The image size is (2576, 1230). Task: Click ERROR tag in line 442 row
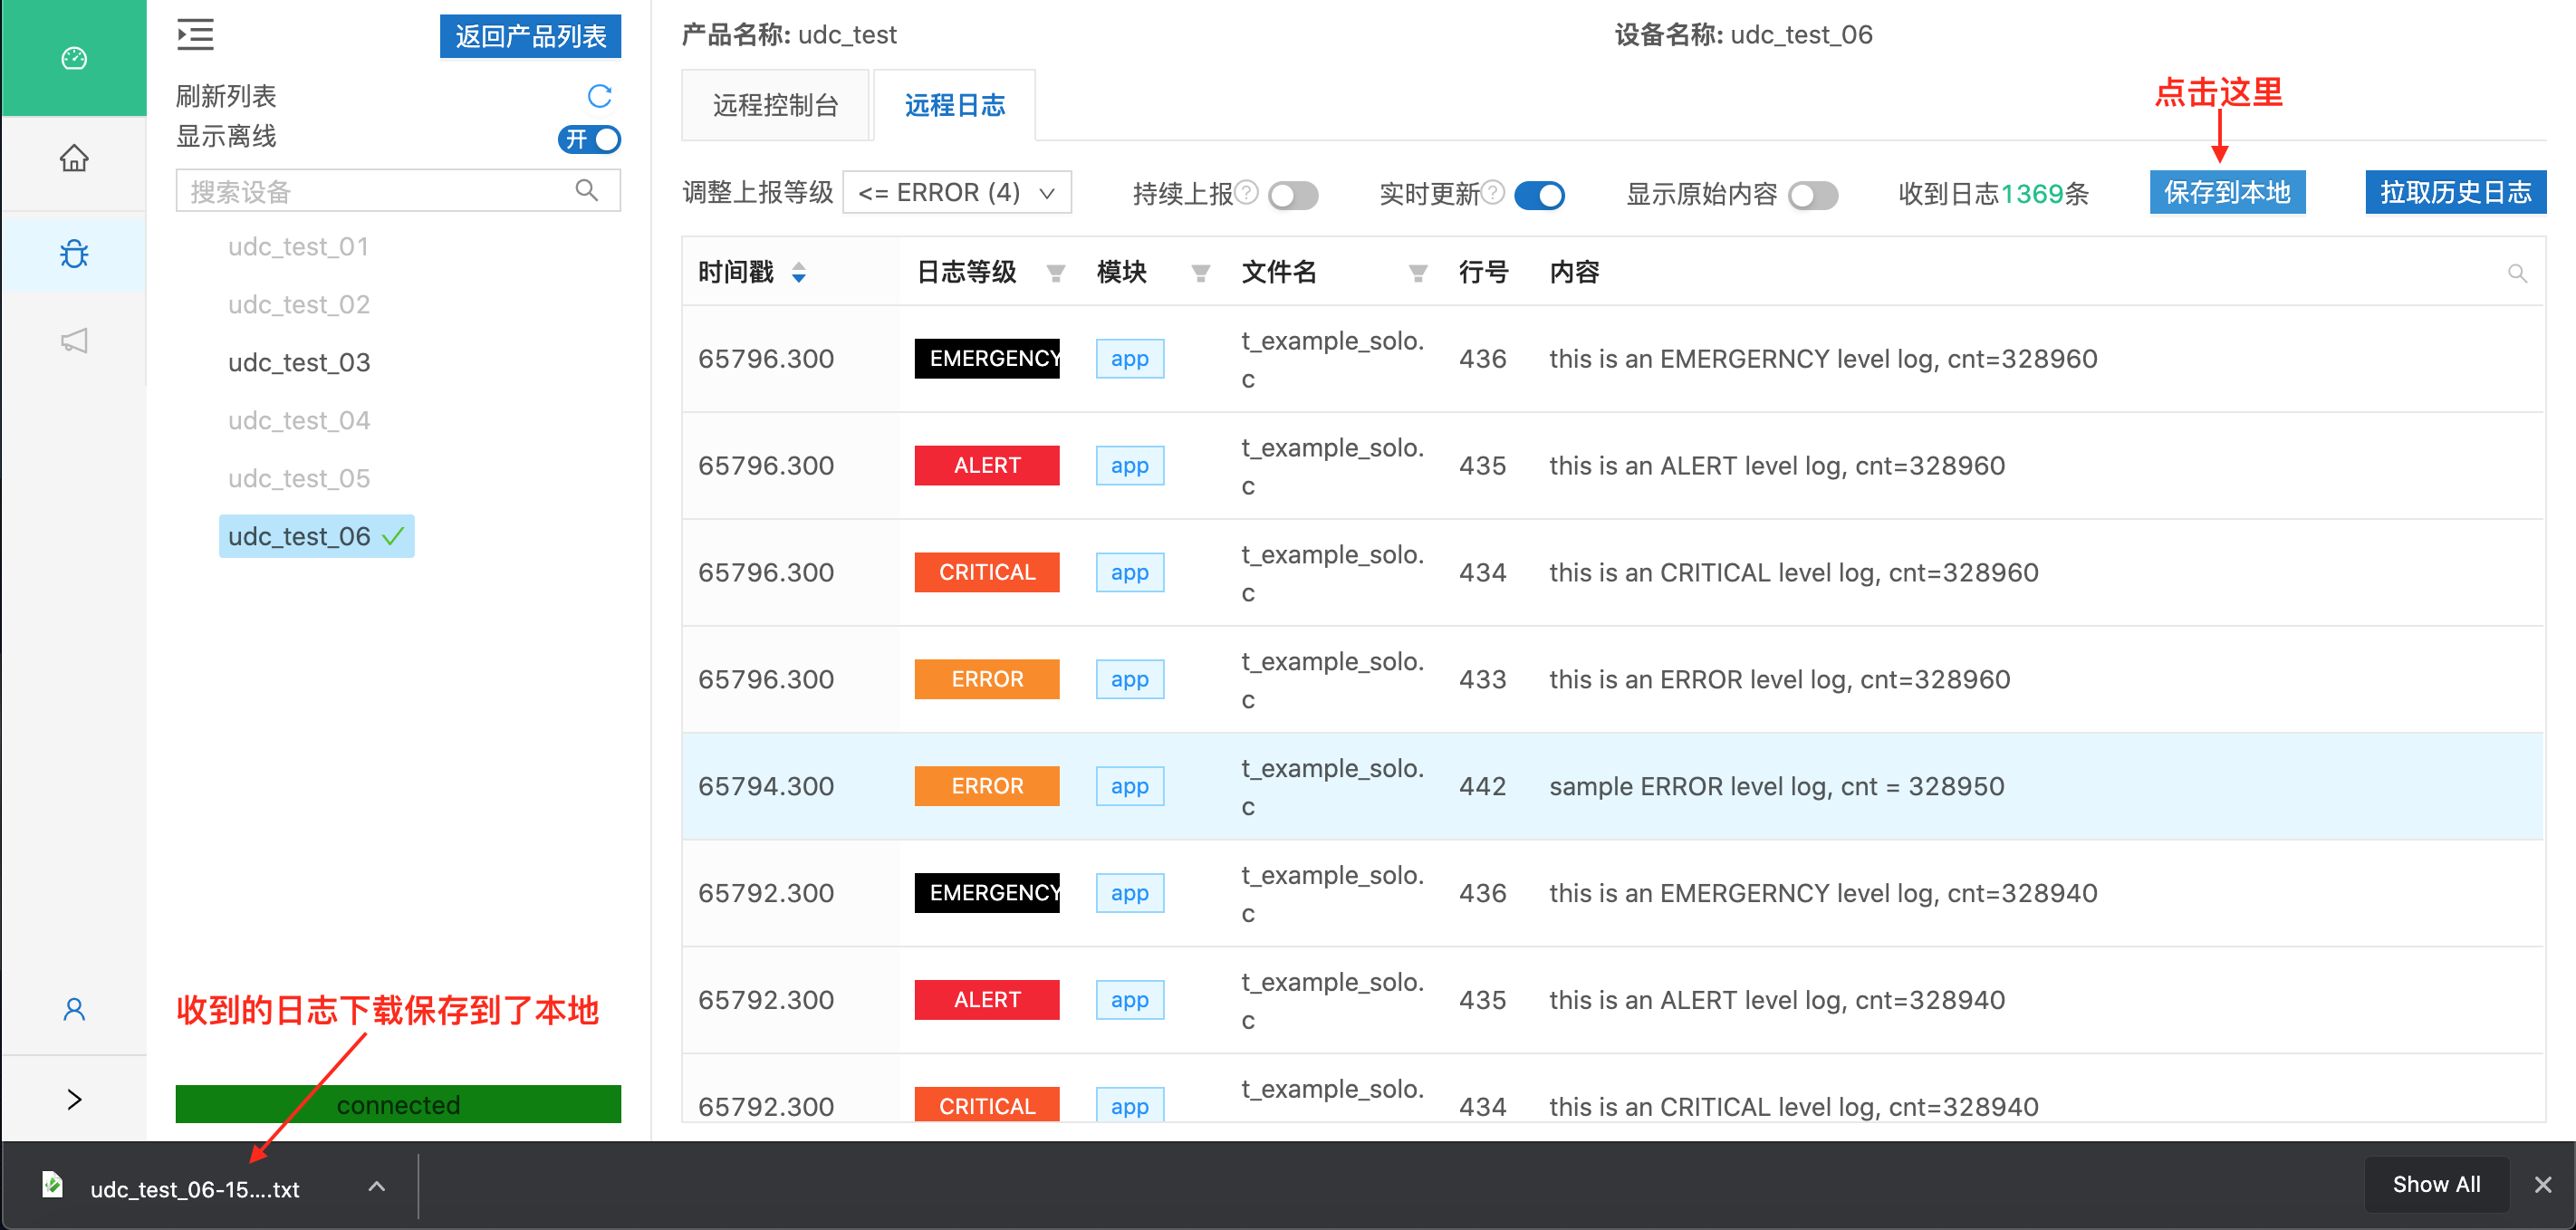click(x=987, y=786)
